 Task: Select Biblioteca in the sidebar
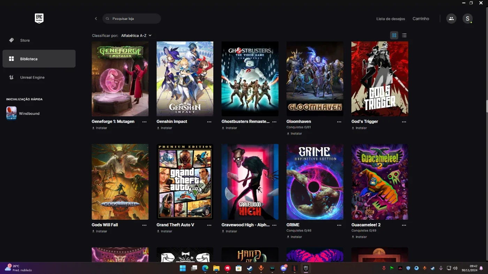pyautogui.click(x=39, y=59)
